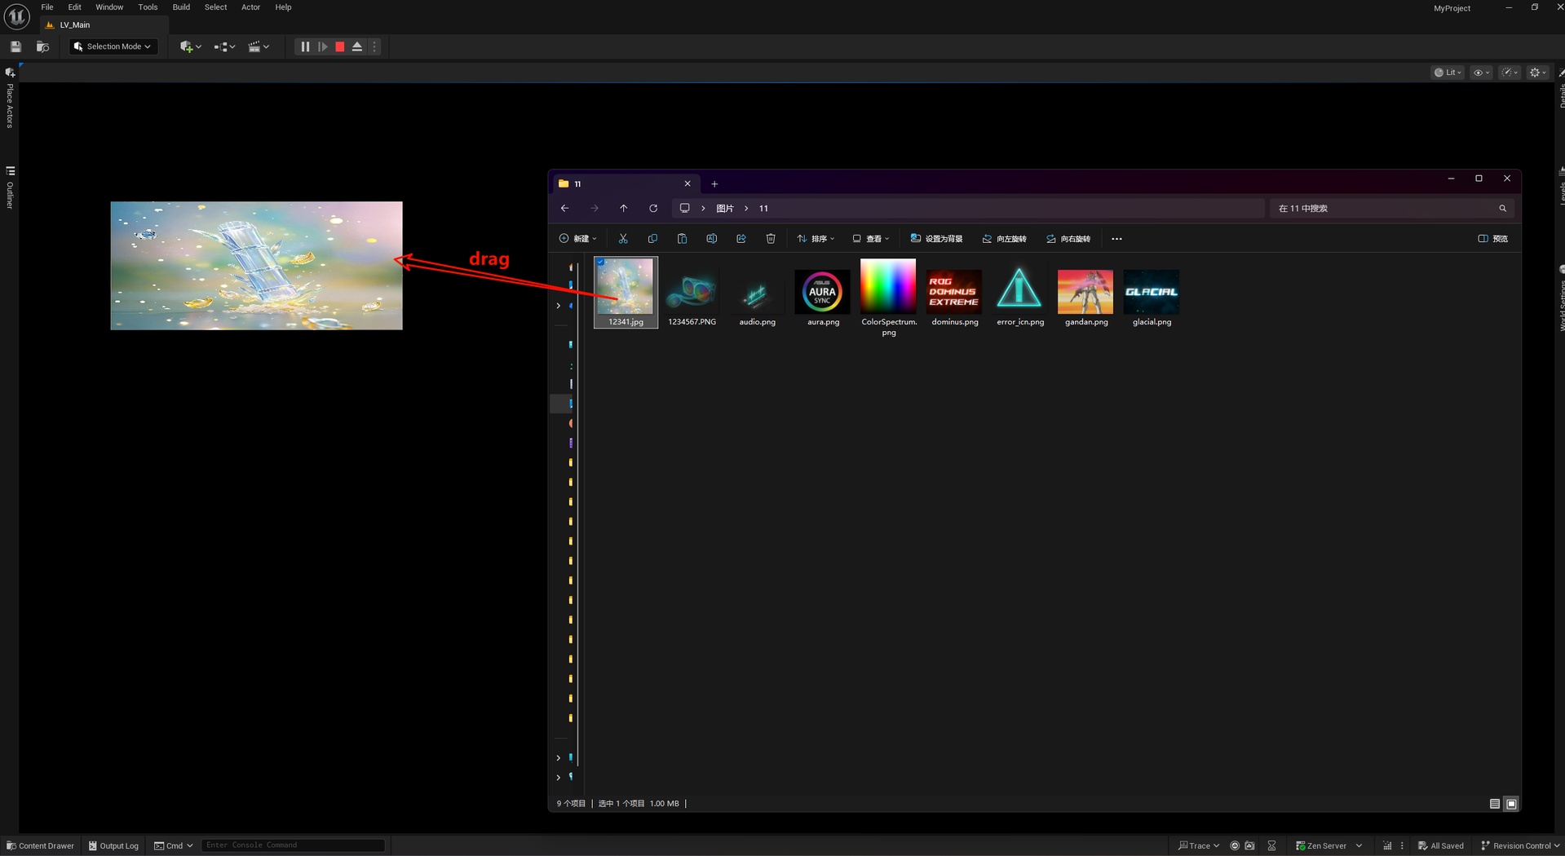This screenshot has width=1565, height=856.
Task: Refresh the Explorer folder view
Action: click(653, 209)
